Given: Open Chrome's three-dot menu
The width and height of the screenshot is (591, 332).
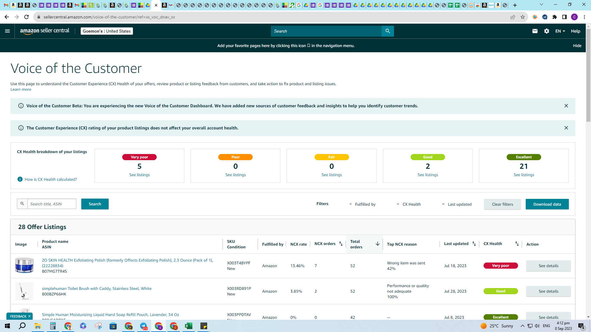Looking at the screenshot, I should pos(584,17).
